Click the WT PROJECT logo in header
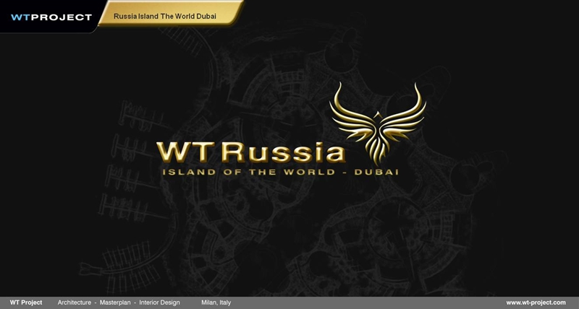Viewport: 579px width, 309px height. point(51,17)
